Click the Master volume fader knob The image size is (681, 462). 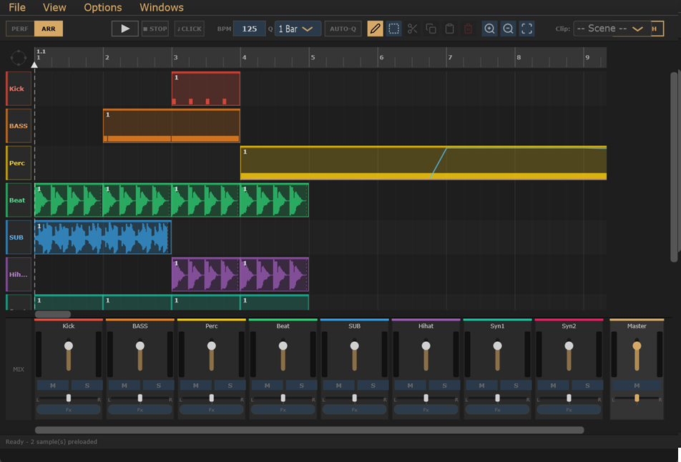click(x=637, y=345)
